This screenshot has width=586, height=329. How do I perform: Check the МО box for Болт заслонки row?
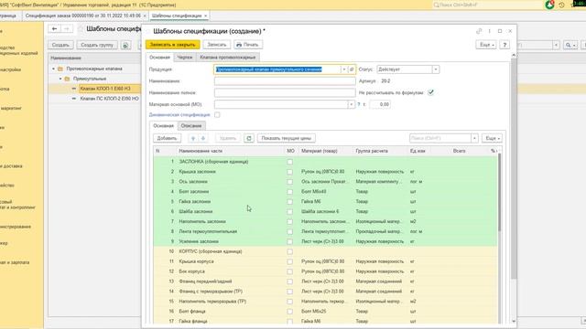[289, 192]
